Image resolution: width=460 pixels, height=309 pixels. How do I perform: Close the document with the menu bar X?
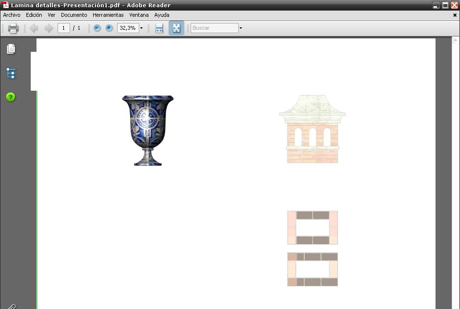[455, 15]
